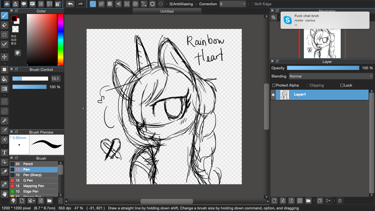The image size is (375, 211).
Task: Hide Layer1 using visibility dot
Action: pos(273,95)
